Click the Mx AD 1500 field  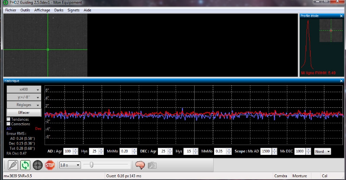[266, 151]
